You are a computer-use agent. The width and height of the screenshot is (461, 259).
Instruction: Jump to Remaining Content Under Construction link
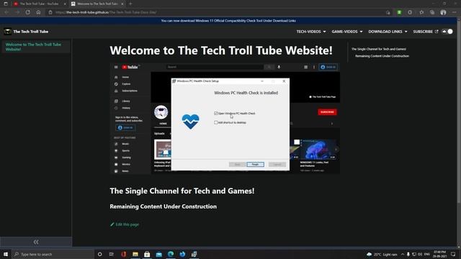[382, 56]
